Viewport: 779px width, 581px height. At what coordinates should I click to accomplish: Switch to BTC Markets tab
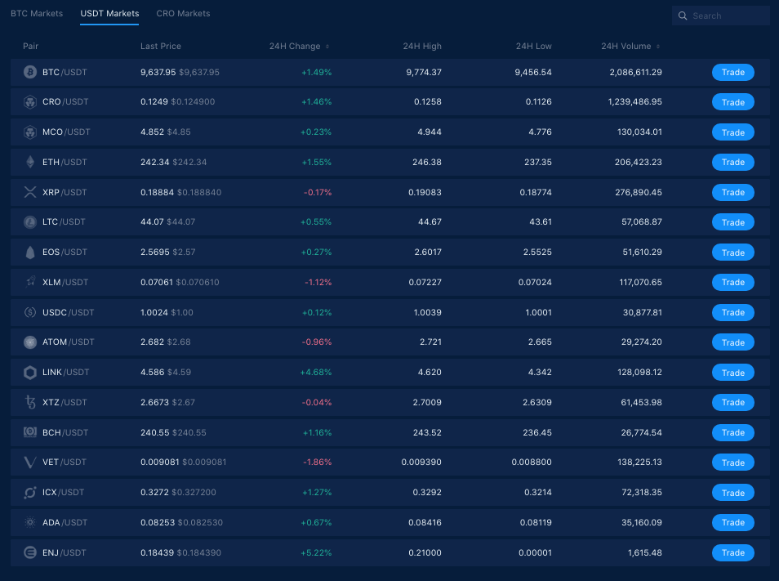click(x=37, y=13)
